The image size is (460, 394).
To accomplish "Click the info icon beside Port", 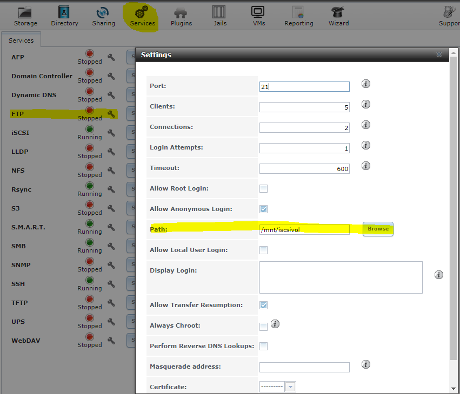I will pos(366,84).
